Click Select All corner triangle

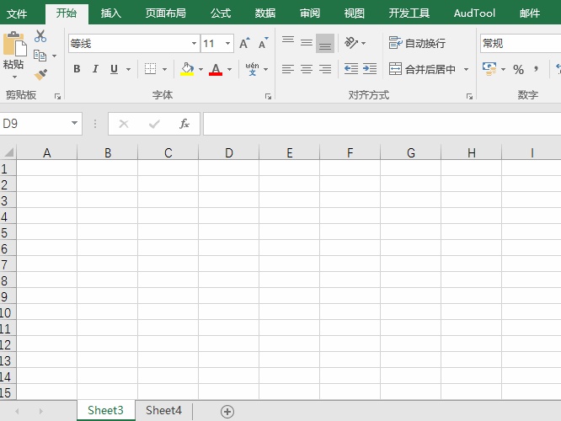8,152
